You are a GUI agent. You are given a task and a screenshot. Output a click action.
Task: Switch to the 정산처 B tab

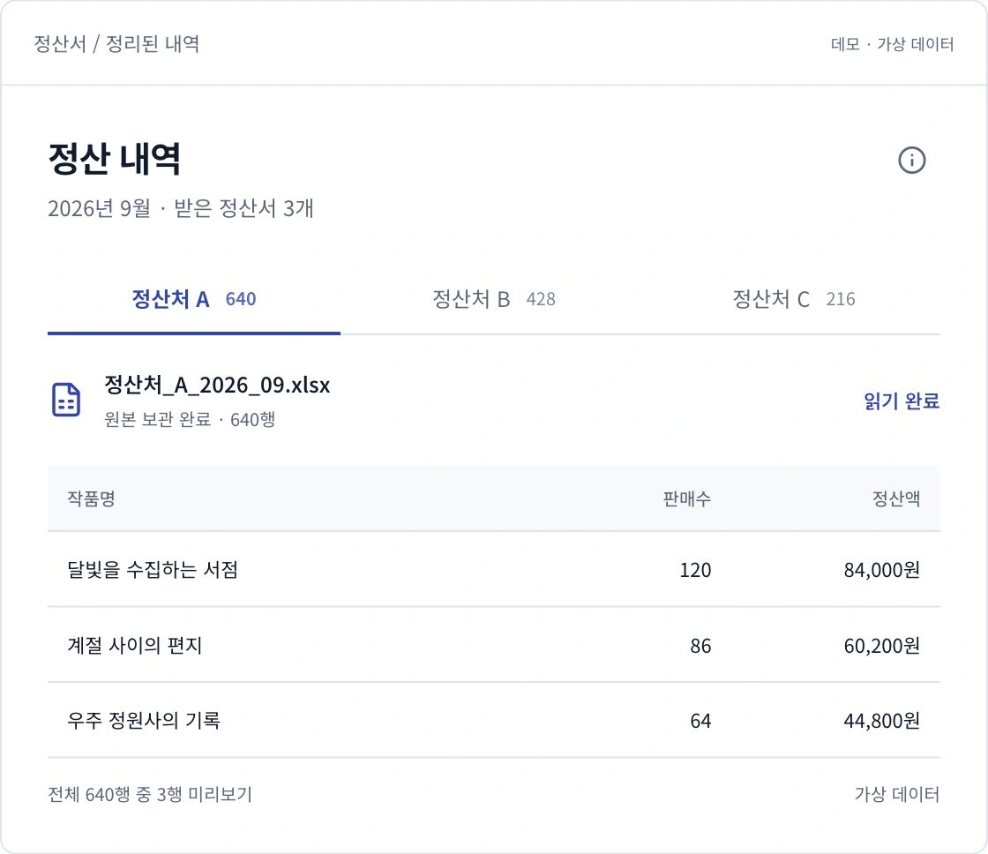click(x=493, y=299)
